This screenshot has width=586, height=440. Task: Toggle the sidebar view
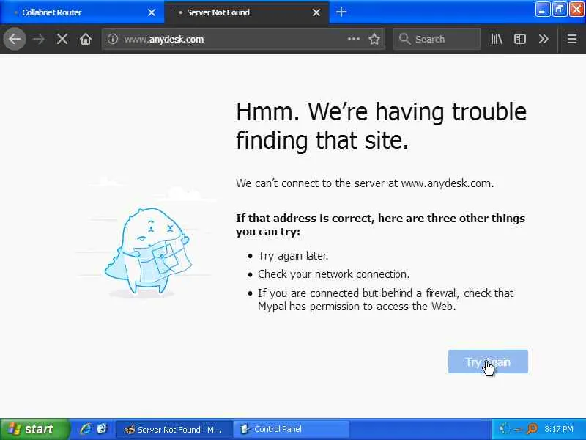click(x=520, y=39)
